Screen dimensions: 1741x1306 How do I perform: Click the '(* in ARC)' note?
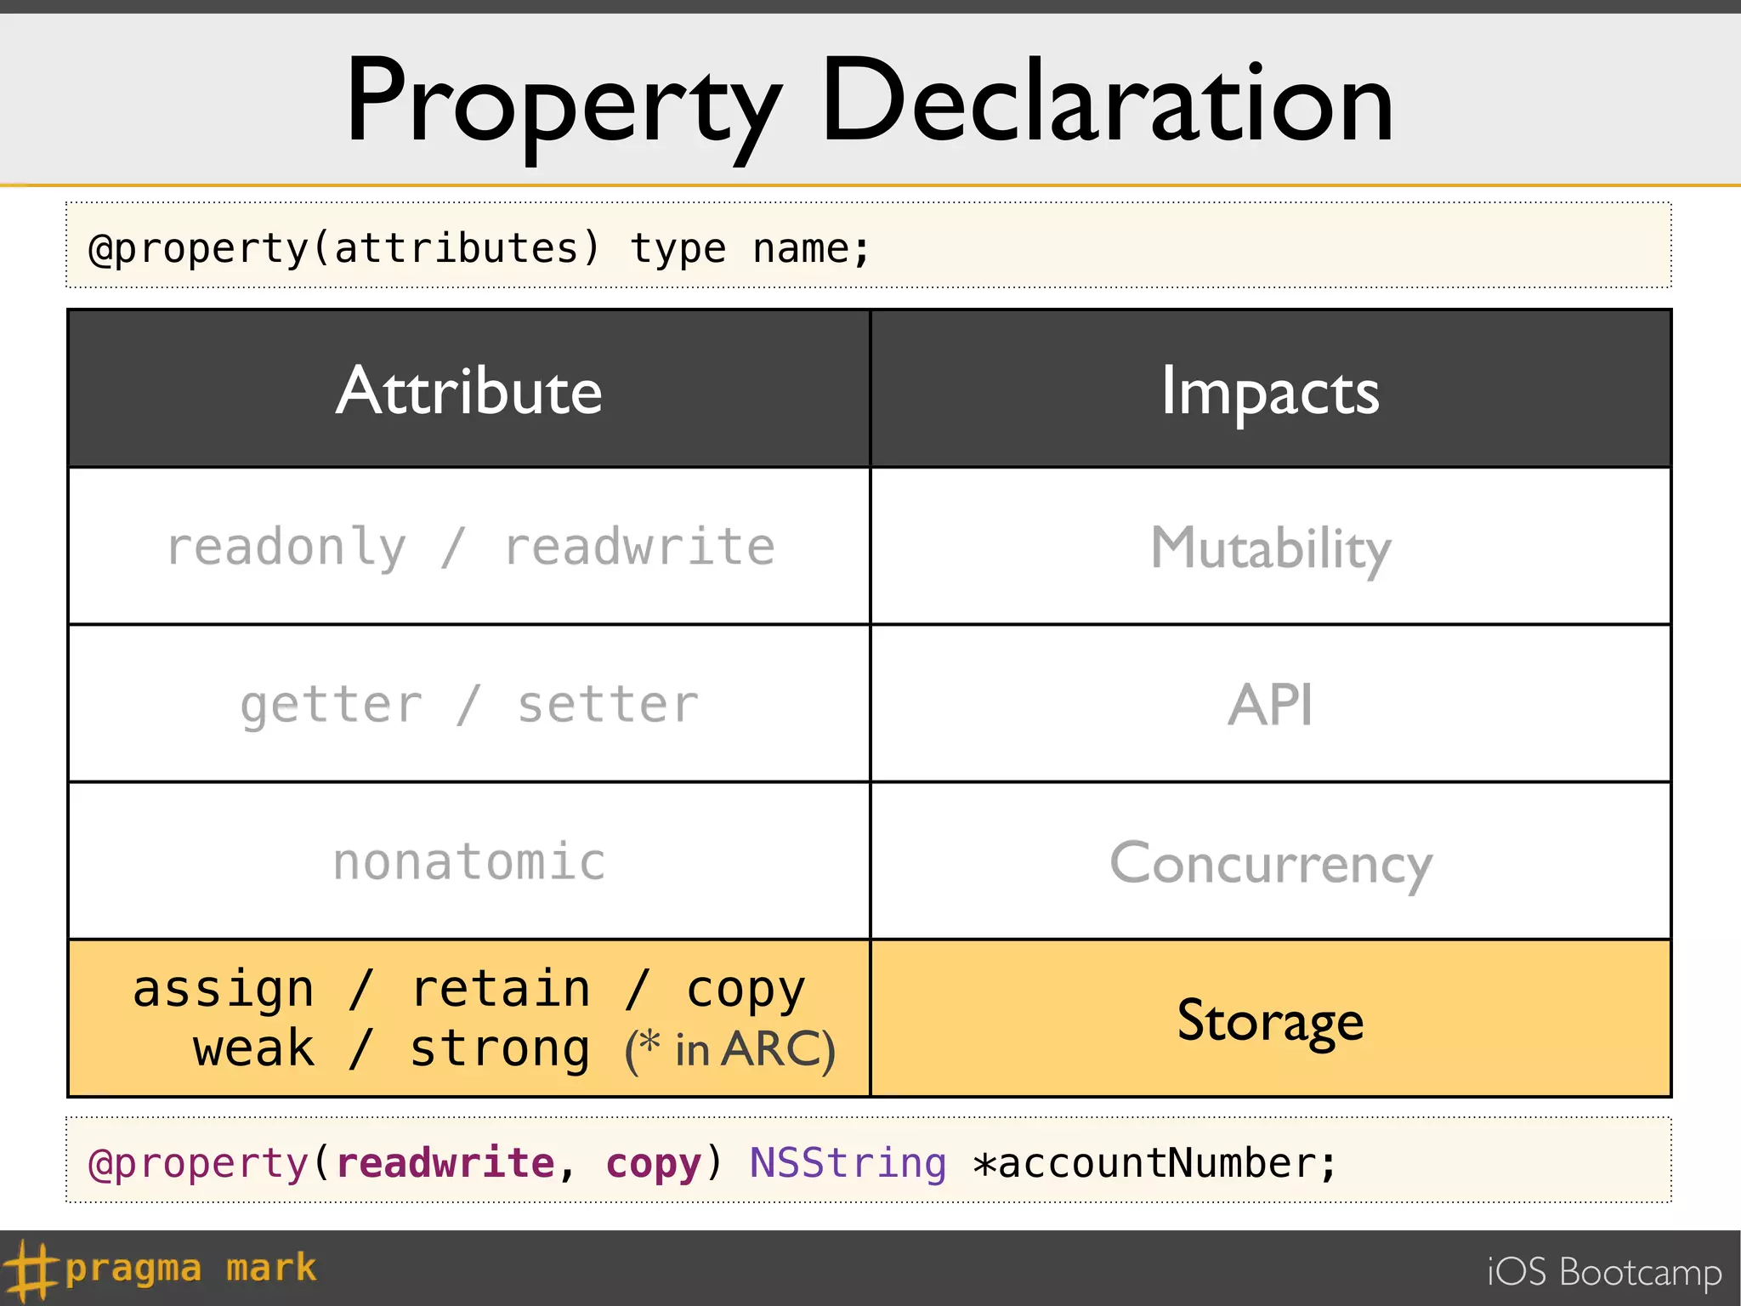coord(730,1050)
